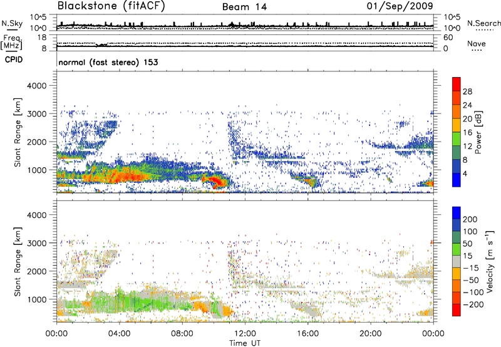Click '4000' on power panel range axis
Viewport: 501px width, 347px height.
coord(36,86)
